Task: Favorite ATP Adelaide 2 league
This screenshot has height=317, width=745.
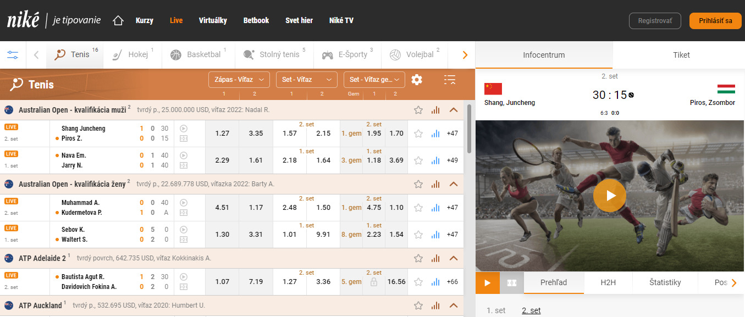Action: 418,258
